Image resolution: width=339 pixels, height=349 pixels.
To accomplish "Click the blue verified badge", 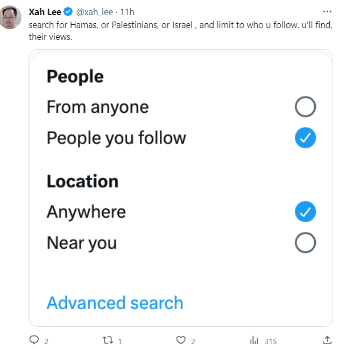I will coord(69,12).
